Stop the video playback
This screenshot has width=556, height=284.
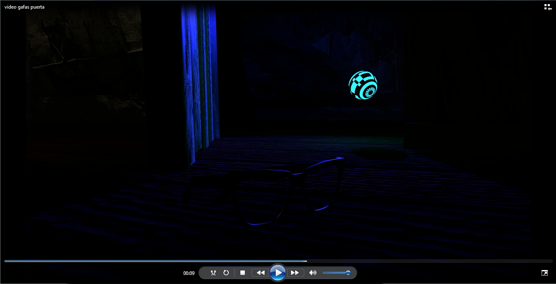pyautogui.click(x=243, y=273)
